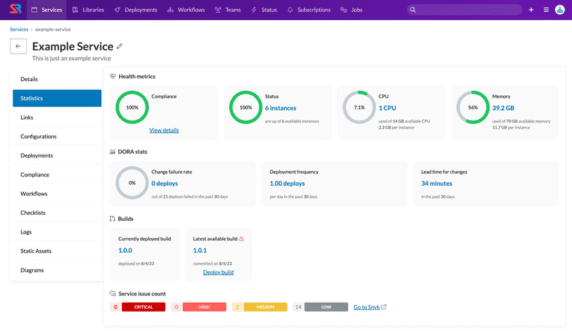The image size is (572, 331).
Task: Open Workflows in the top navigation
Action: 186,10
